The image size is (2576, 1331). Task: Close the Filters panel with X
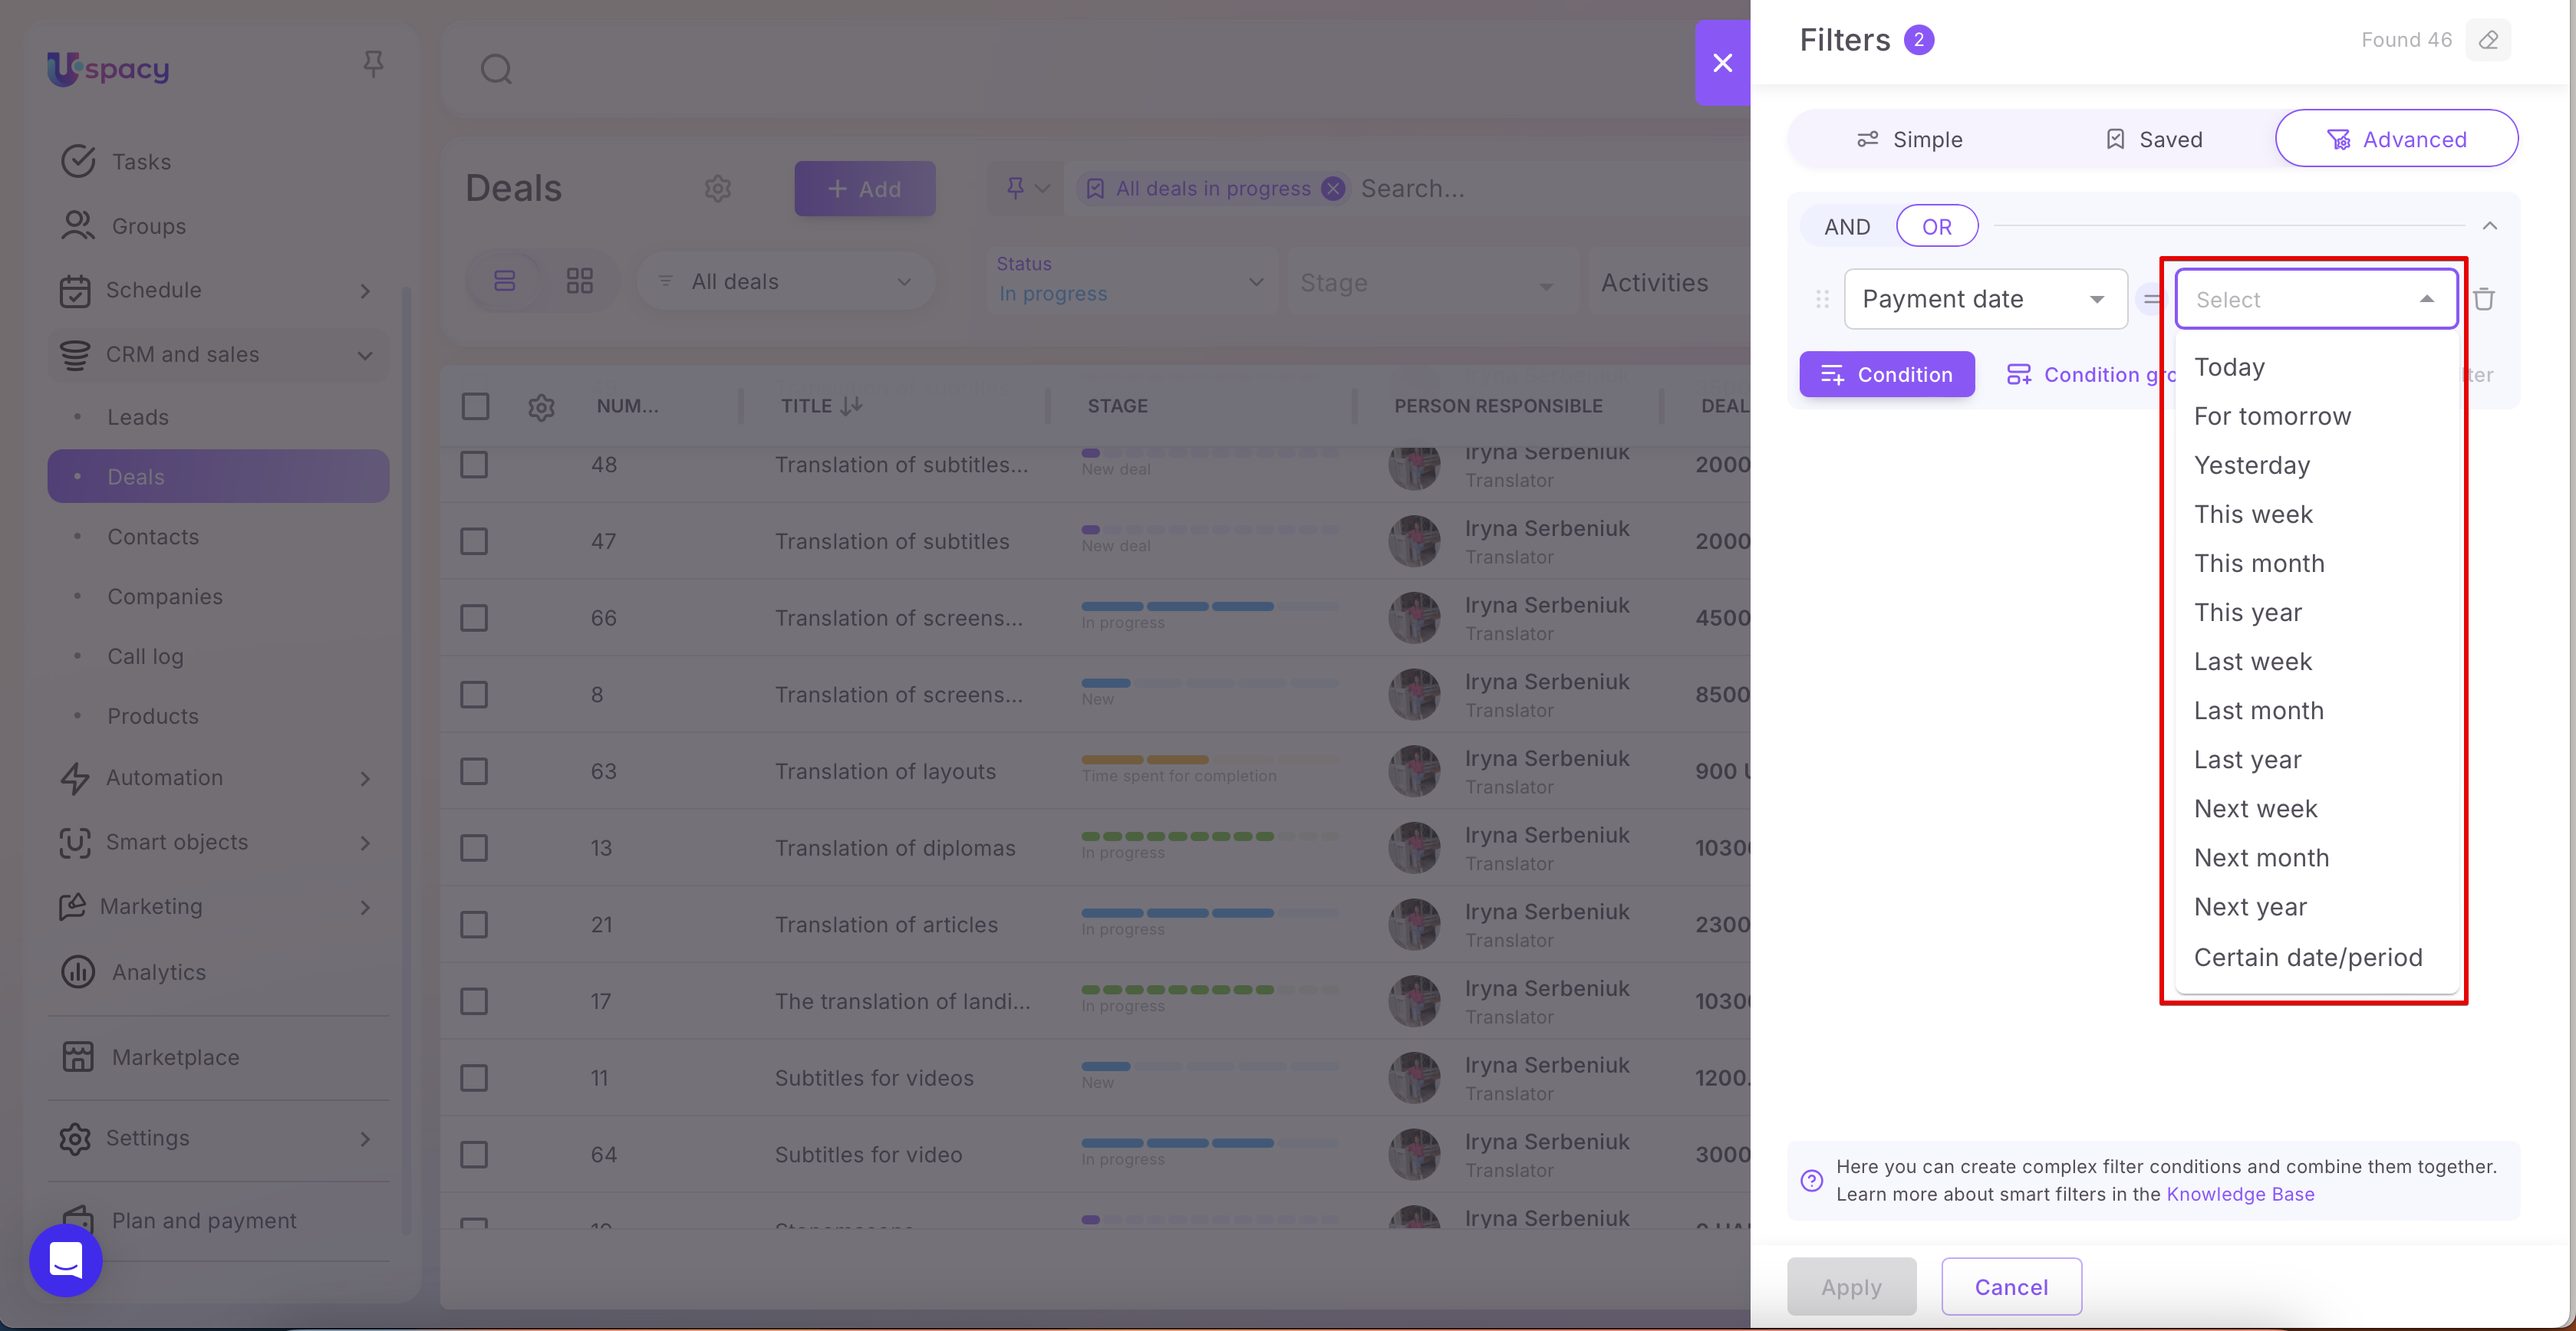pyautogui.click(x=1722, y=63)
